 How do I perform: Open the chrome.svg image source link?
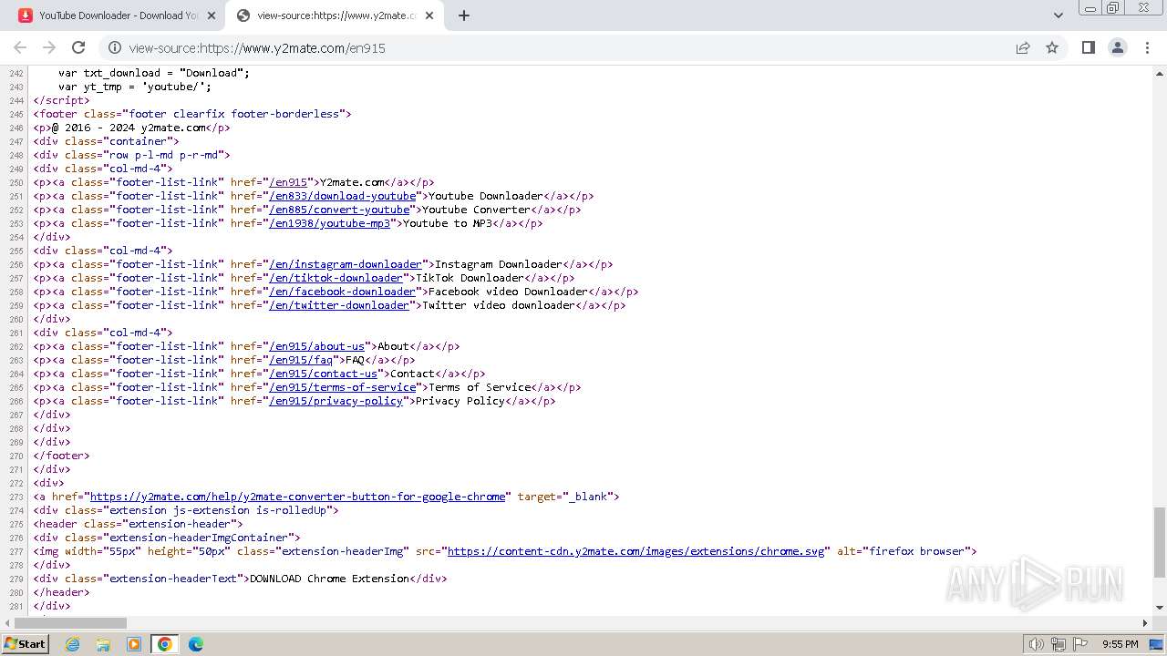(636, 551)
